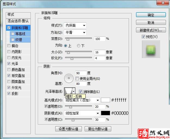
Task: Click highlight opacity field showing 20
Action: point(100,107)
